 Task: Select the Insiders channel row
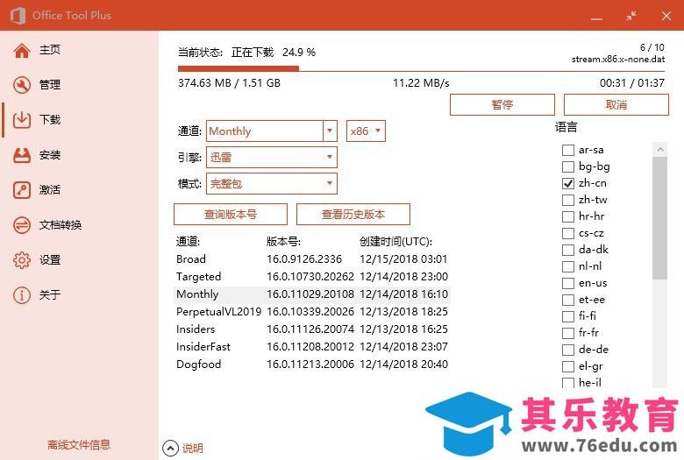click(312, 329)
